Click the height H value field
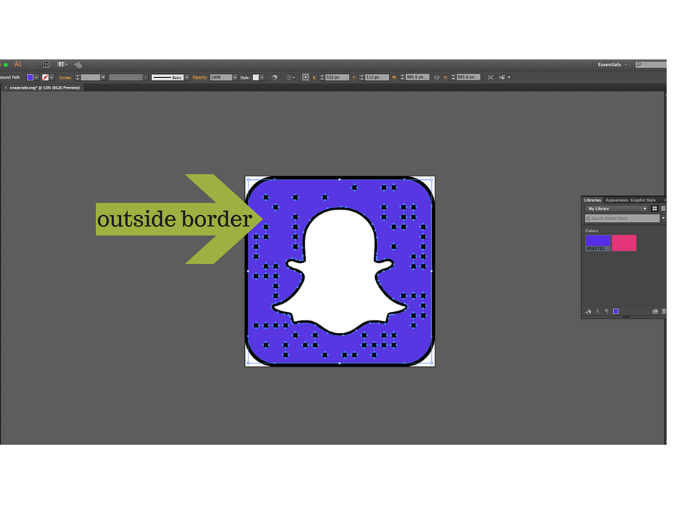The width and height of the screenshot is (692, 519). [468, 77]
